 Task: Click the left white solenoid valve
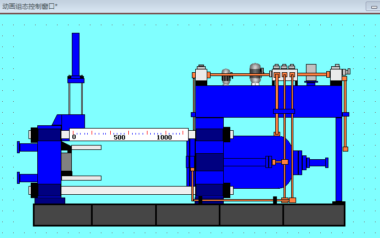(x=201, y=74)
